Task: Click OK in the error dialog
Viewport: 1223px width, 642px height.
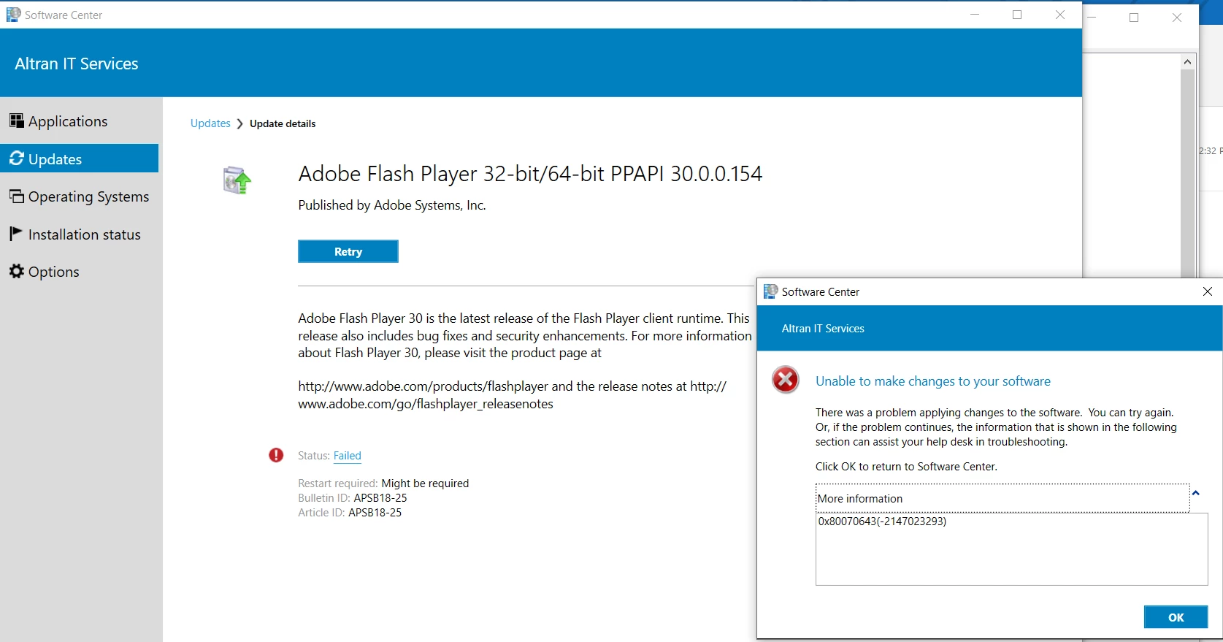Action: 1176,617
